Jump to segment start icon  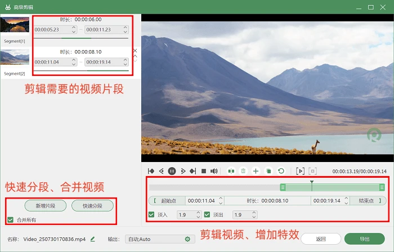(151, 171)
